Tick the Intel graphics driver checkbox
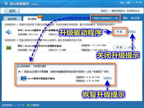 coord(19,79)
